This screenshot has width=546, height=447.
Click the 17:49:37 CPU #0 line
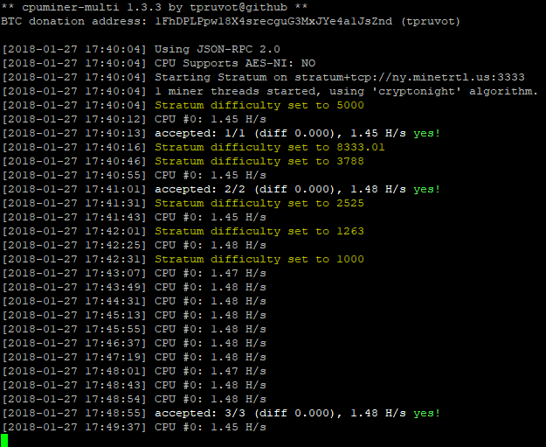(134, 427)
